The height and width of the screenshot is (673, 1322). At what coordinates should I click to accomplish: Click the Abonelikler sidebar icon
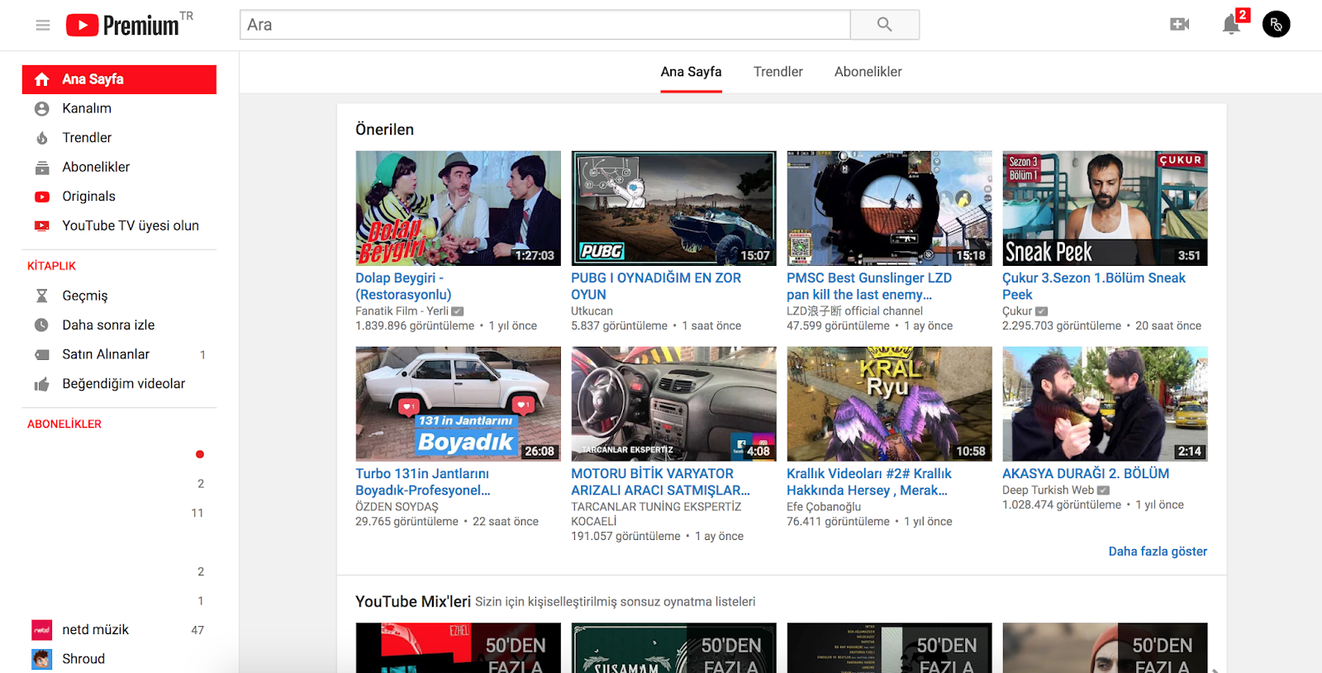(42, 167)
